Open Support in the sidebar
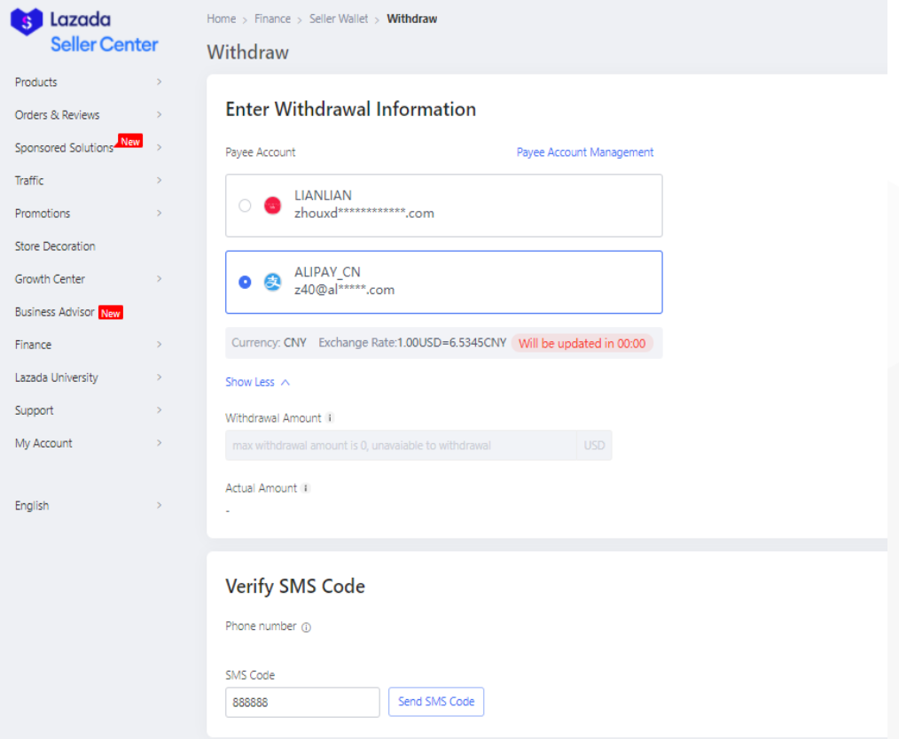 tap(35, 410)
